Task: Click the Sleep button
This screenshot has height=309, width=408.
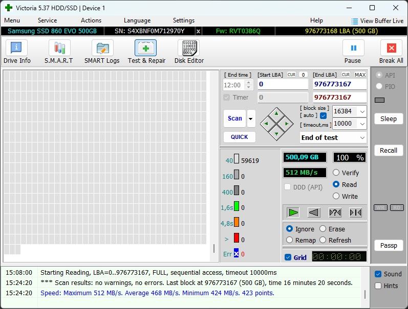Action: (x=389, y=119)
